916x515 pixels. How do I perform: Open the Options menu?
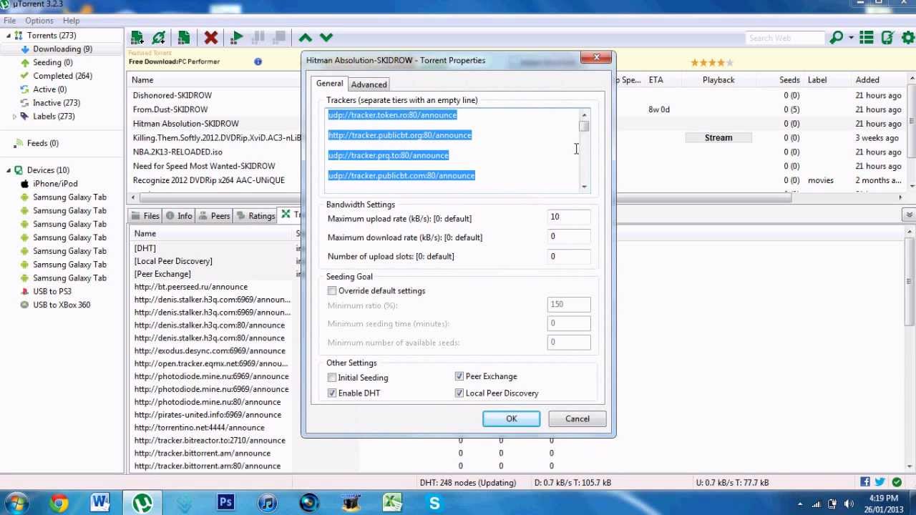tap(39, 21)
